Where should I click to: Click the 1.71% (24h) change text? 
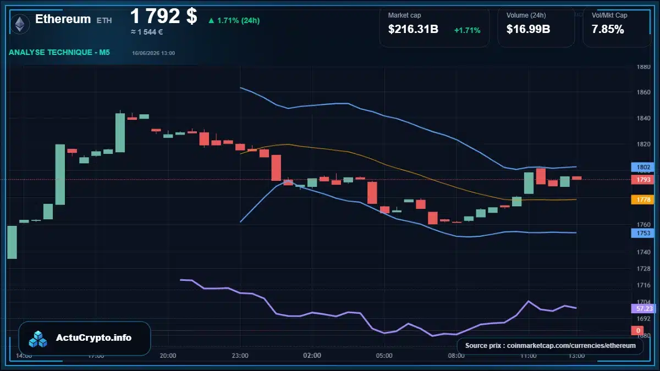point(238,21)
